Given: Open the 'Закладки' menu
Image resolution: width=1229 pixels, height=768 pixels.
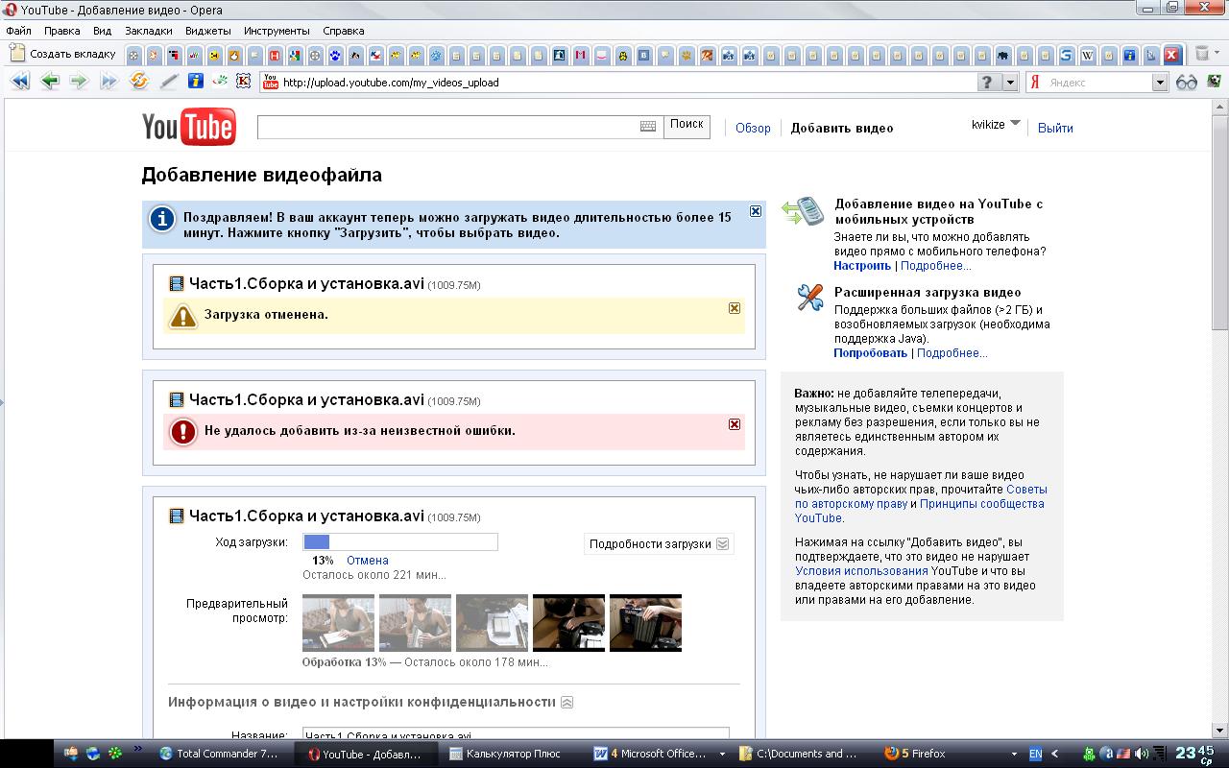Looking at the screenshot, I should (x=148, y=31).
